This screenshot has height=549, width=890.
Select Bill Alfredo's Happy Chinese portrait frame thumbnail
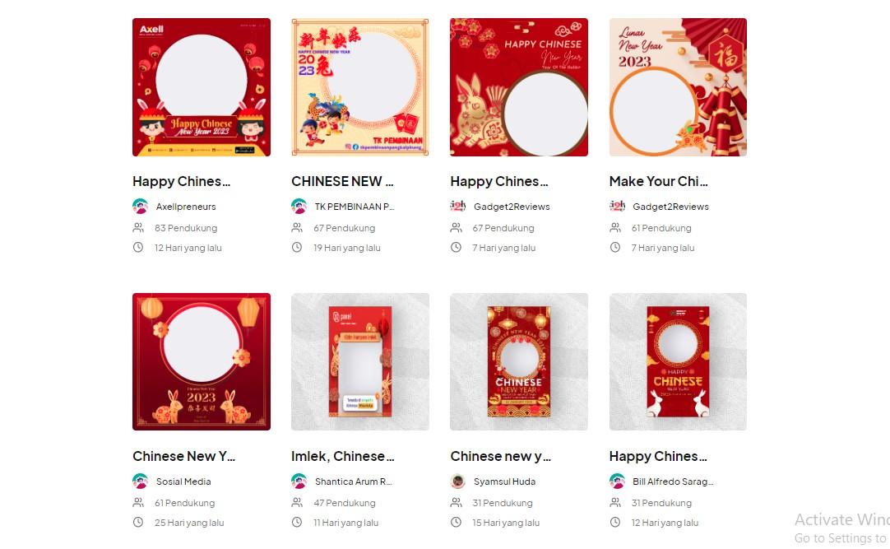coord(679,361)
